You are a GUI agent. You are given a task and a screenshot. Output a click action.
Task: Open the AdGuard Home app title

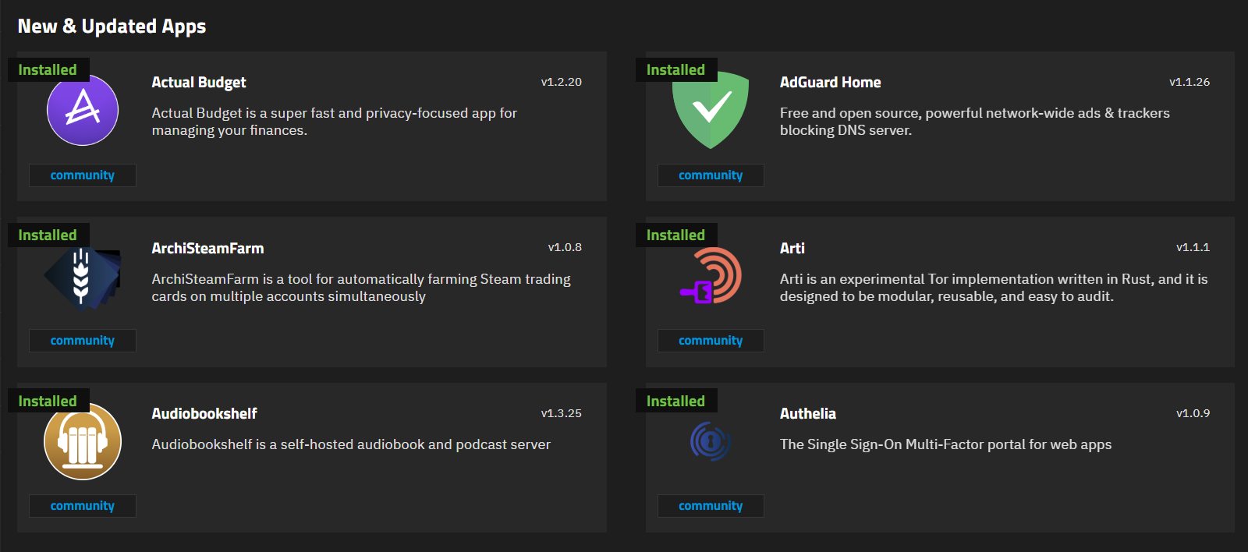click(831, 83)
